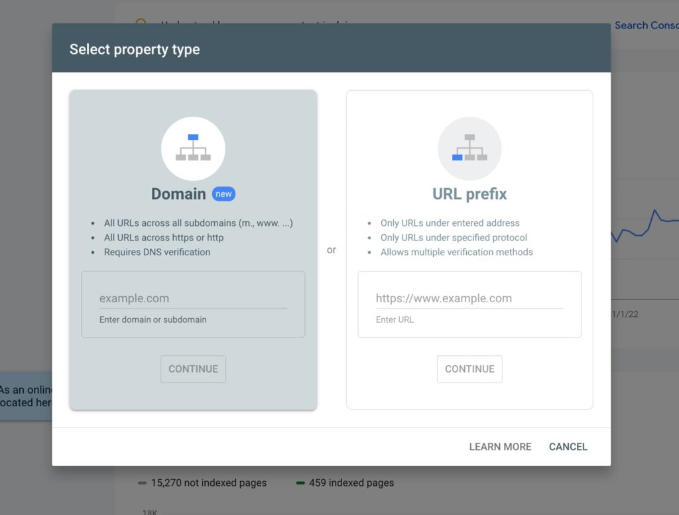Click the 'Select property type' dialog title

tap(135, 49)
